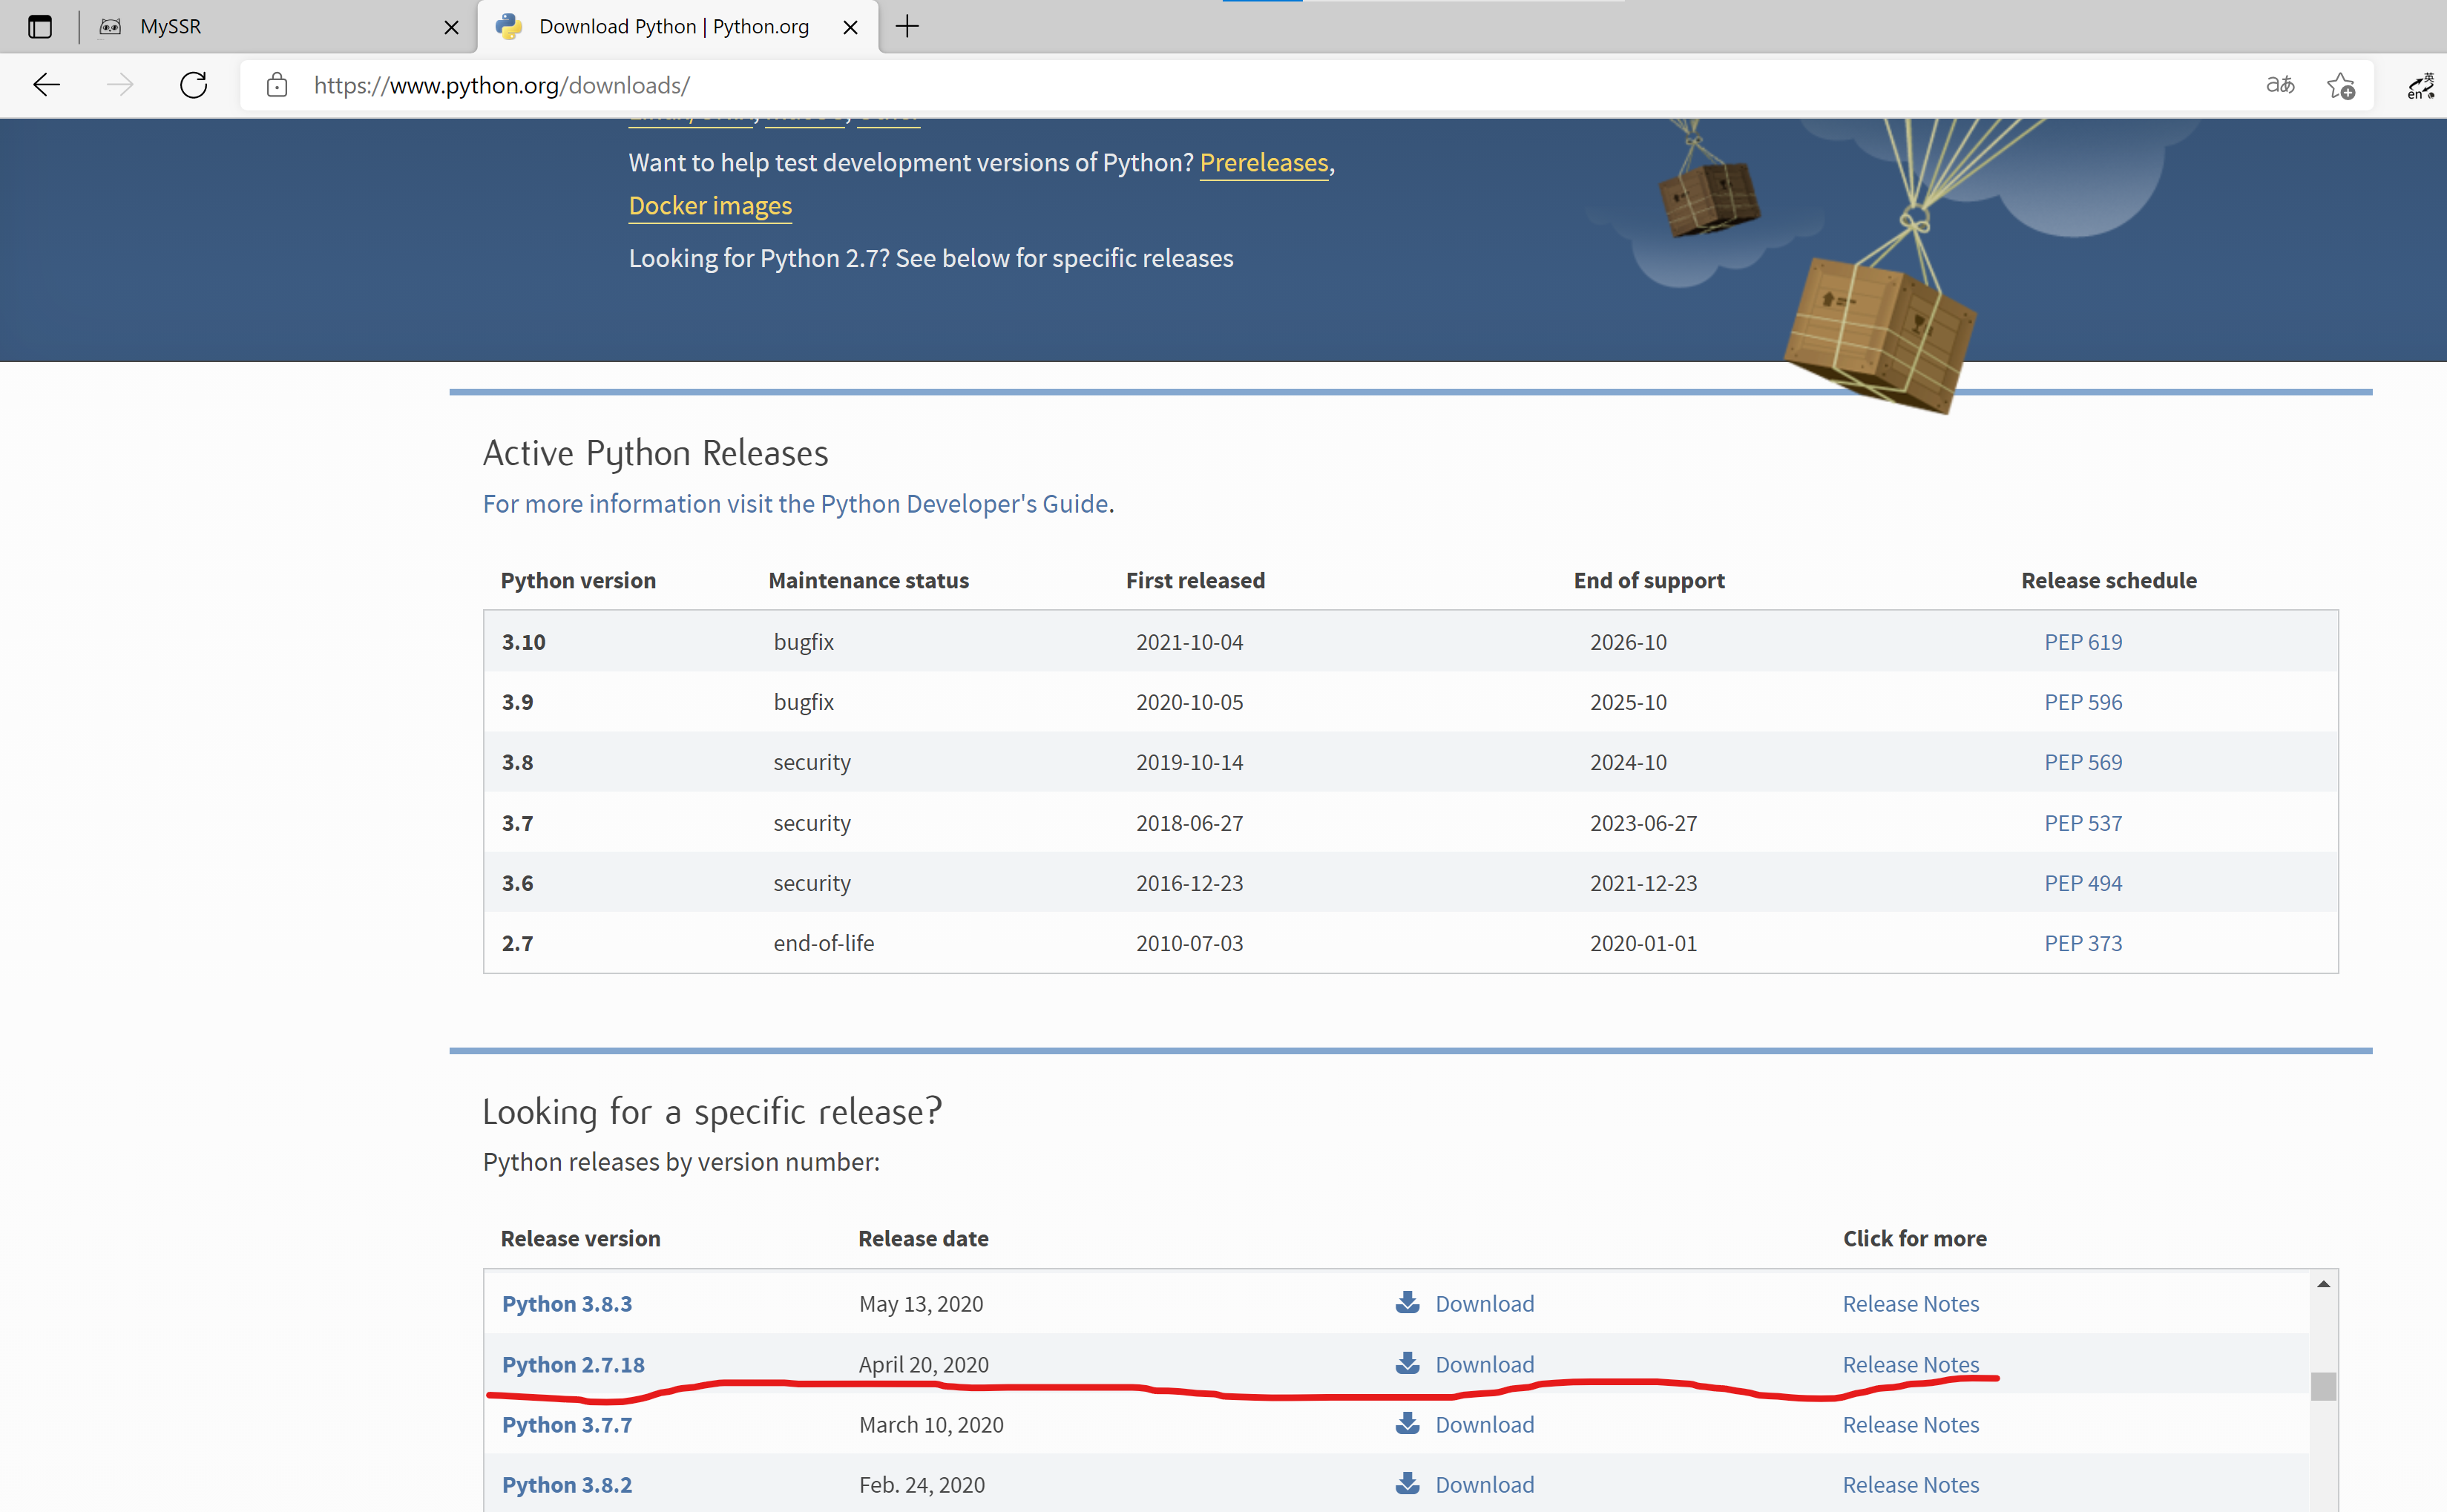Open the Python 3.8.2 release page
The image size is (2447, 1512).
[567, 1485]
